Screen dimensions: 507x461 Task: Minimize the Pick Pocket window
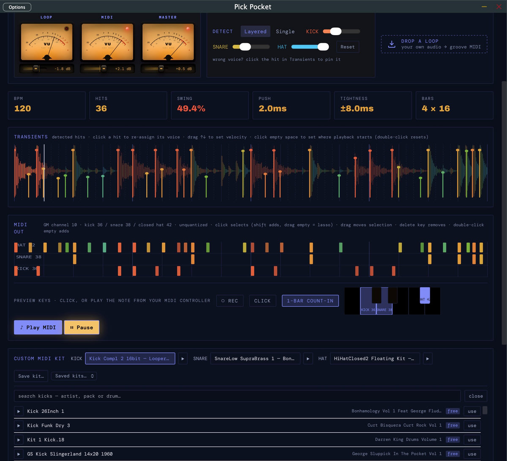(x=484, y=7)
